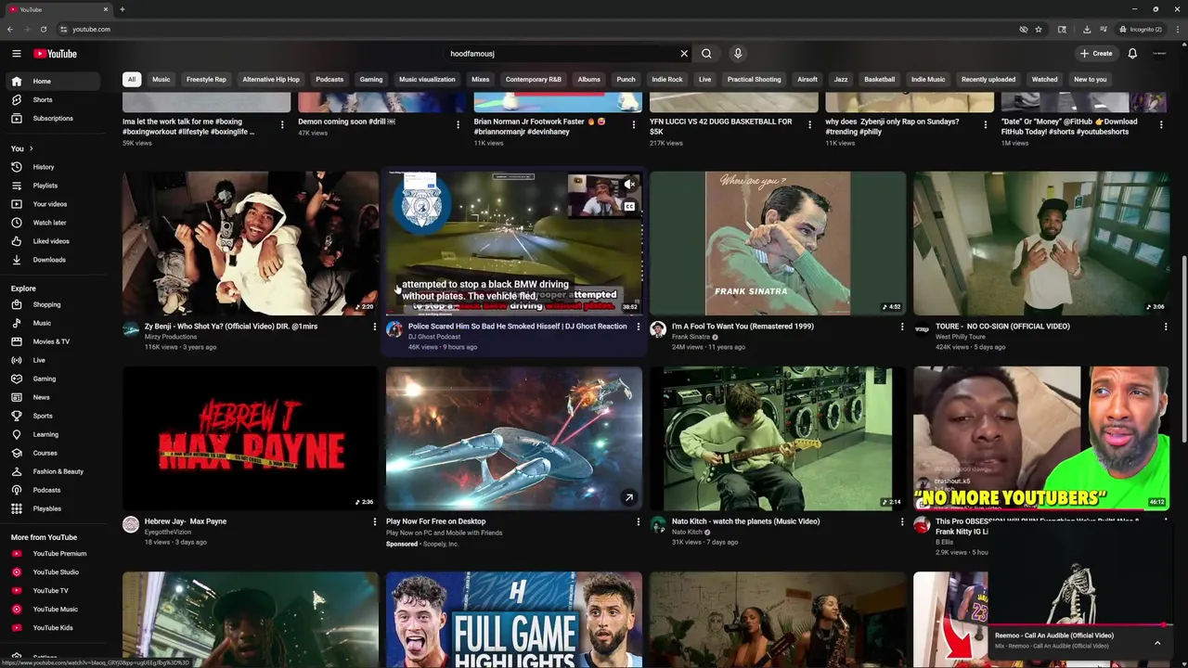Click the Create button
This screenshot has width=1188, height=668.
1096,54
